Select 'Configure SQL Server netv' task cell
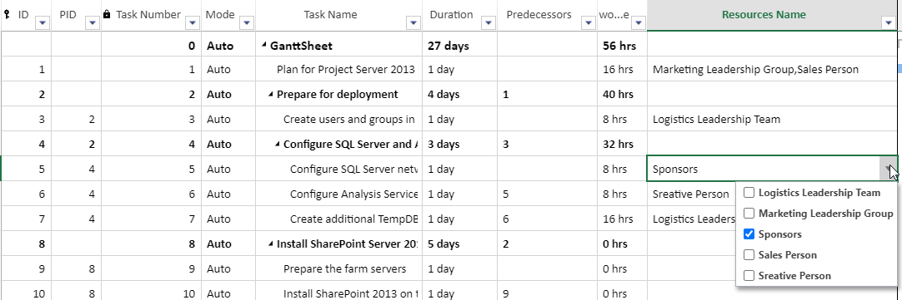Screen dimensions: 902x300 pos(339,170)
